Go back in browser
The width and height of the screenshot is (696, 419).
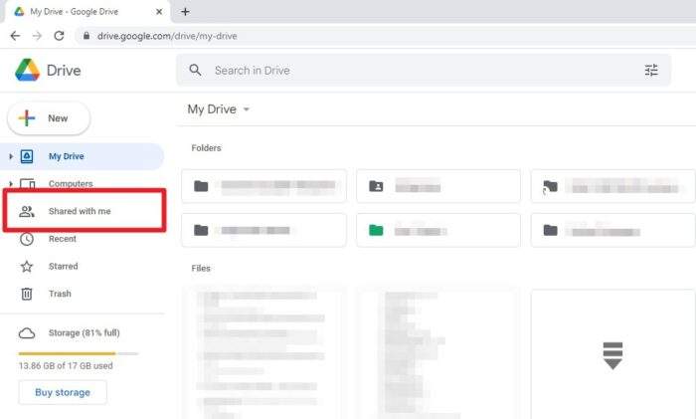tap(15, 36)
